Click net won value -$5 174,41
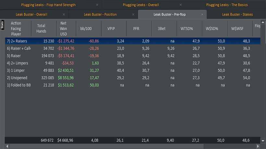Screen dimensions: 266x149 [x=66, y=56]
